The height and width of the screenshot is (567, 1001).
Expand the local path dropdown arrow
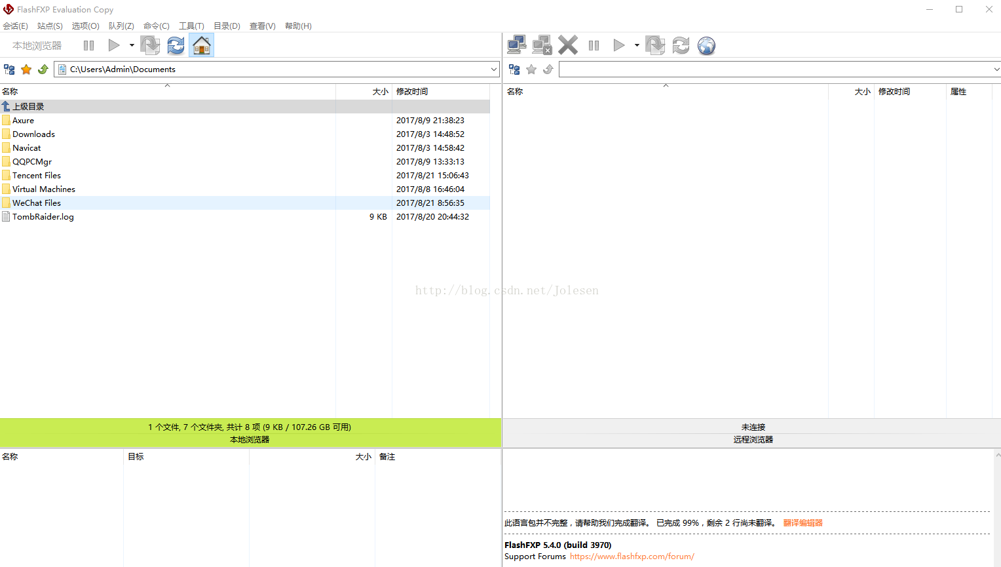(x=494, y=69)
